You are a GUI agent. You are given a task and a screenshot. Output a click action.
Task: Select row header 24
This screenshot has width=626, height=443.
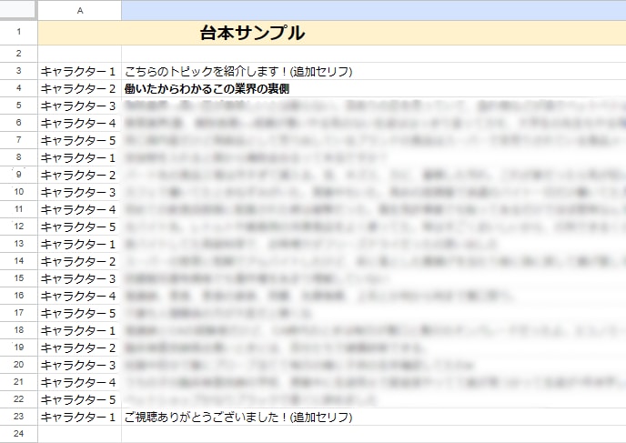[x=19, y=434]
